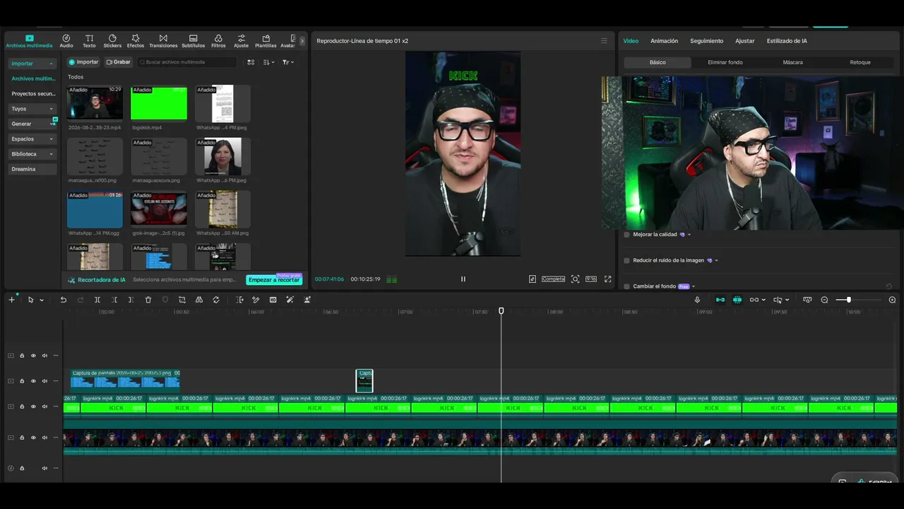
Task: Open the selection tool mode dropdown
Action: pos(42,300)
